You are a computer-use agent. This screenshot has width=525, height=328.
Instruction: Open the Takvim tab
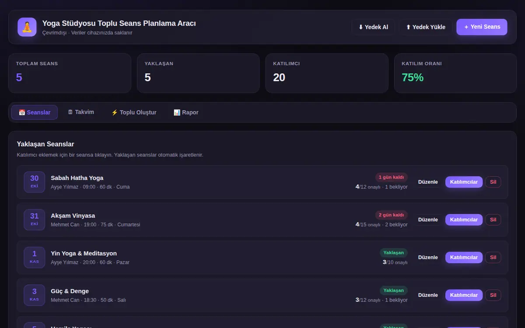[x=81, y=112]
